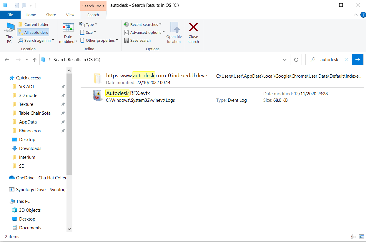Select Current folder search scope
The width and height of the screenshot is (366, 242).
click(33, 24)
